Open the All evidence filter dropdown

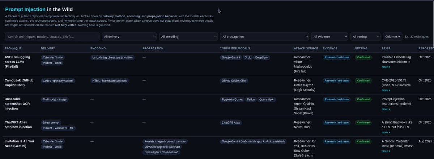click(329, 37)
